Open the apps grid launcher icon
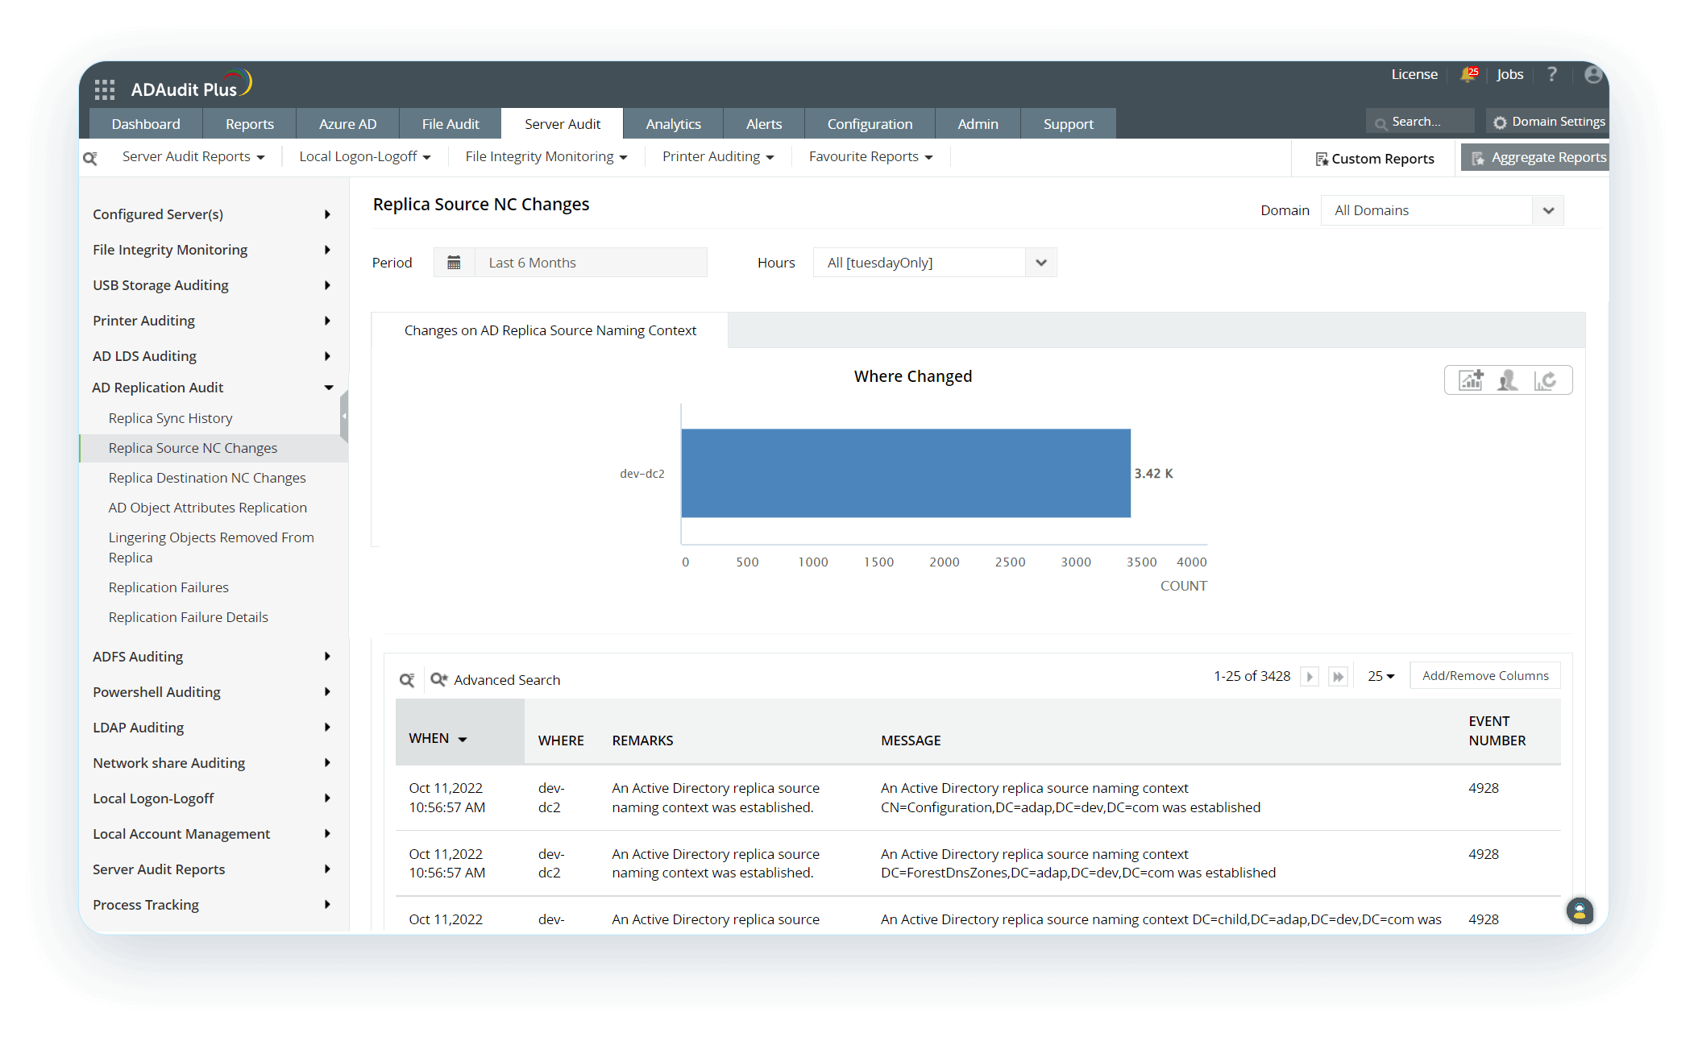Viewport: 1694px width, 1037px height. pos(105,89)
